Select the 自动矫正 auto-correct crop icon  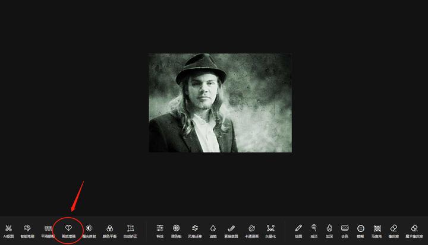[x=131, y=228]
